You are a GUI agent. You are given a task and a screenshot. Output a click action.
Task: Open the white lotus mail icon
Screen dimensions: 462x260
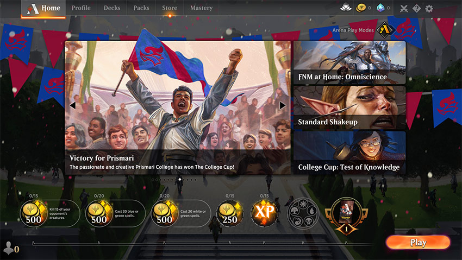[346, 8]
